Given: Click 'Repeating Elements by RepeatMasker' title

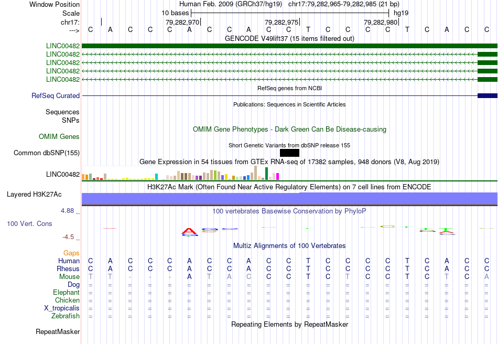Looking at the screenshot, I should click(x=289, y=324).
